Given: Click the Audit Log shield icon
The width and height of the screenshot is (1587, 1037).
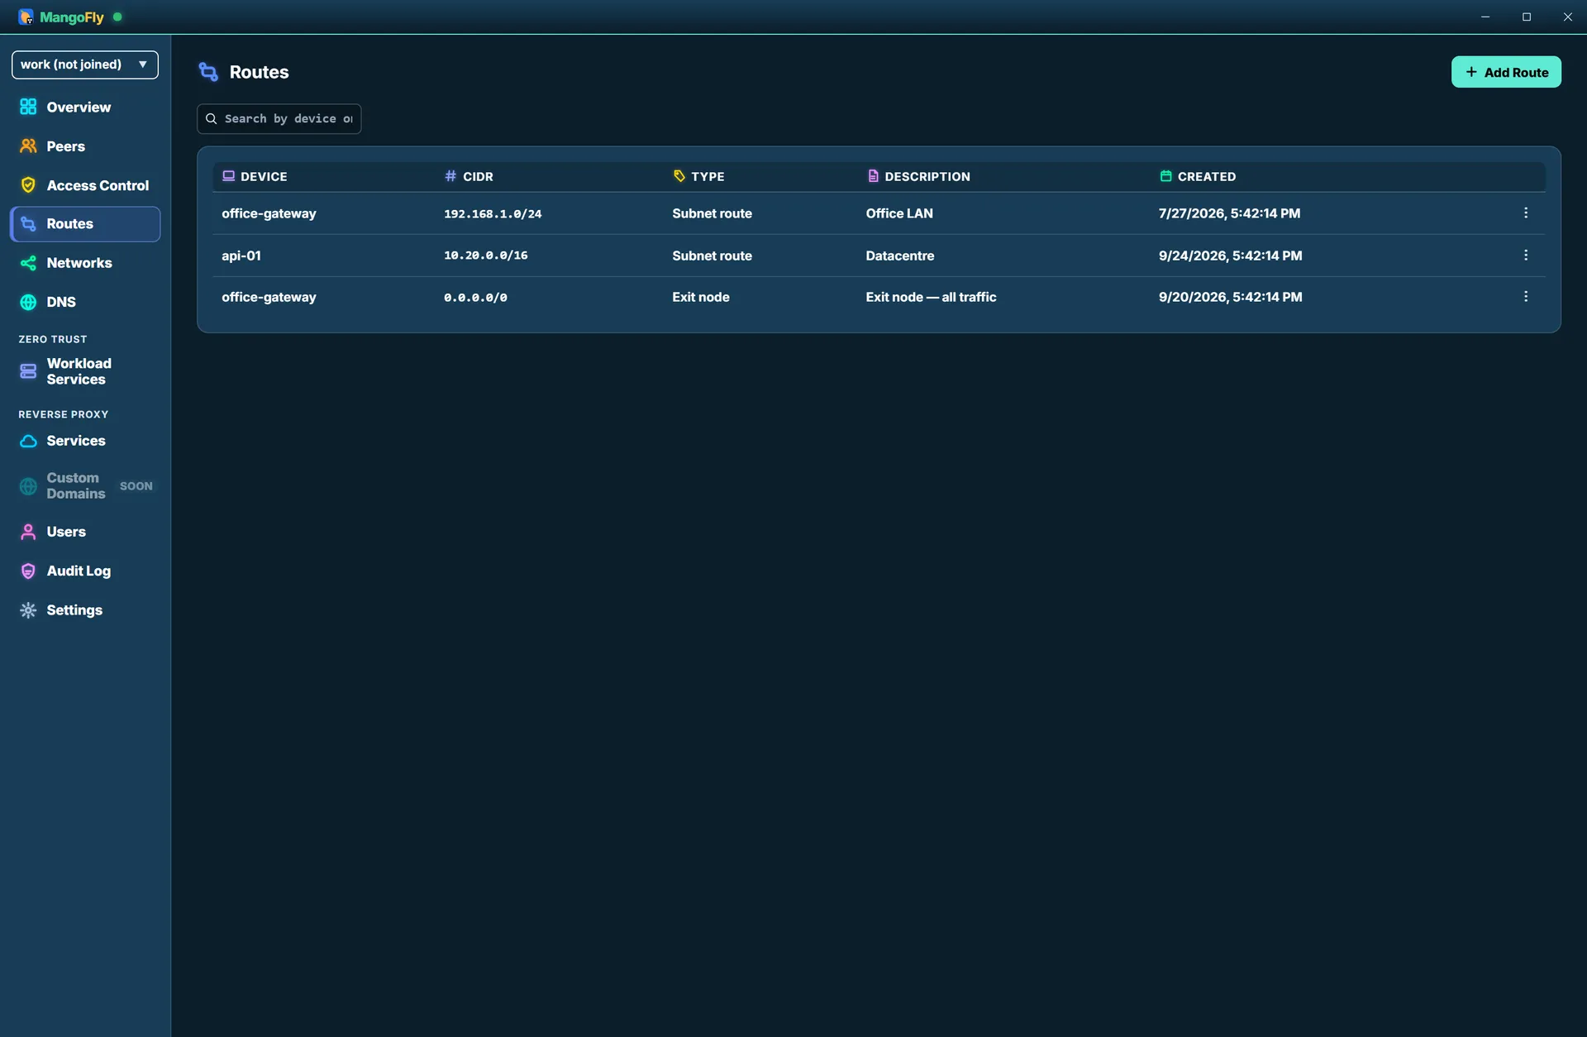Looking at the screenshot, I should tap(28, 571).
